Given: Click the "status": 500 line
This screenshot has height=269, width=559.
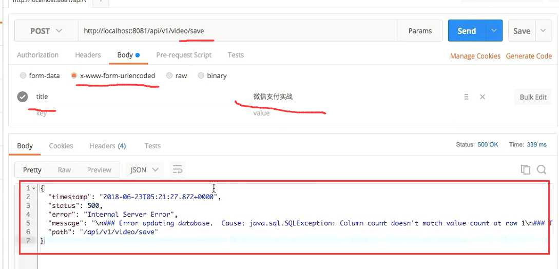Looking at the screenshot, I should 75,206.
